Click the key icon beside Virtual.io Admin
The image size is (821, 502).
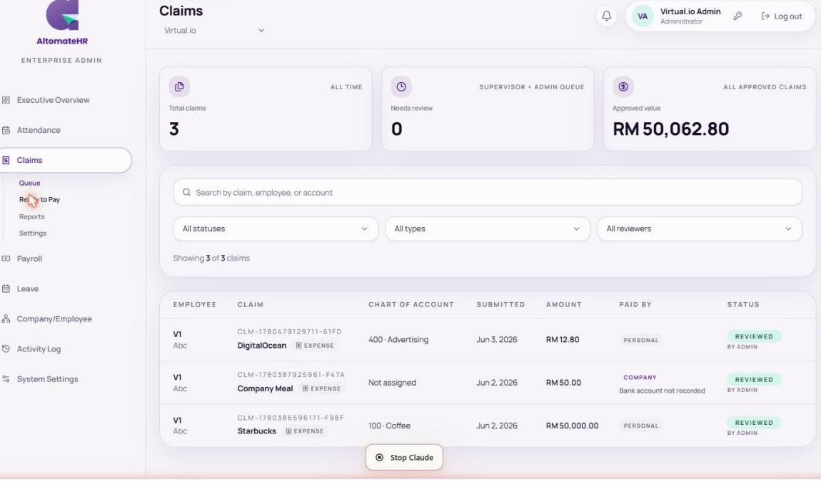tap(737, 16)
